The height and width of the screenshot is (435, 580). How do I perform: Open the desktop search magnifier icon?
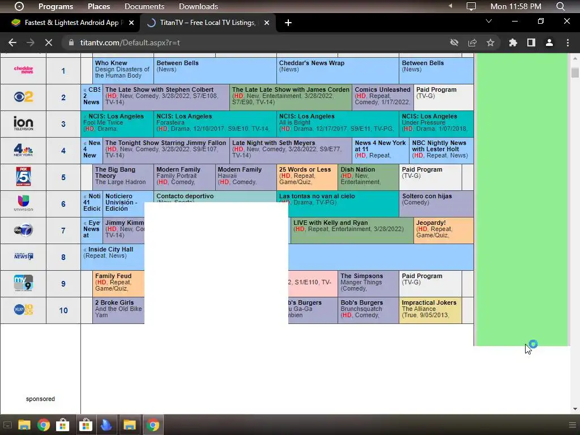[x=560, y=6]
